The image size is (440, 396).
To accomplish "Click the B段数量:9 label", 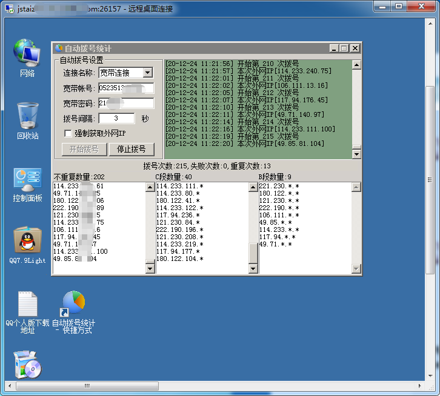I will tap(275, 177).
